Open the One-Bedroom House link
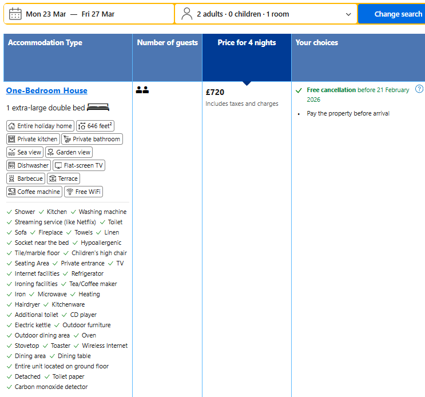425x397 pixels. point(47,90)
